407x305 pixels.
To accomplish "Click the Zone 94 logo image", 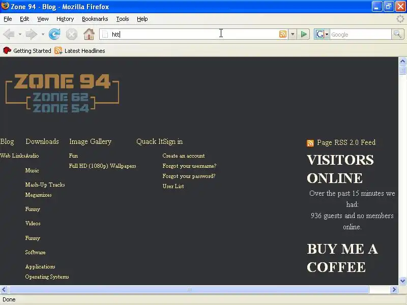I will (x=62, y=93).
